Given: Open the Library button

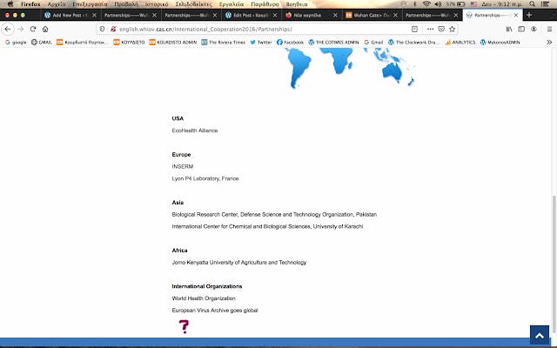Looking at the screenshot, I should pyautogui.click(x=509, y=29).
